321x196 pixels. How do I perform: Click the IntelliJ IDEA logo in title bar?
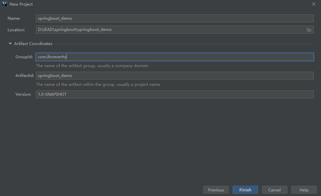tap(5, 4)
